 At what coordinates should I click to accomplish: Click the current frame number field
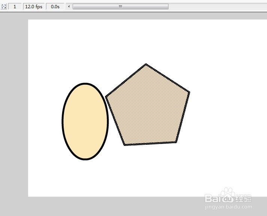tap(15, 7)
